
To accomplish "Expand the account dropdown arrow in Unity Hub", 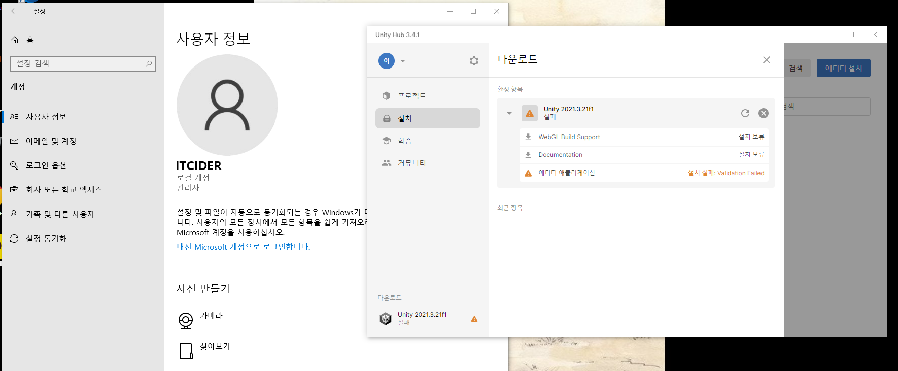I will point(403,61).
